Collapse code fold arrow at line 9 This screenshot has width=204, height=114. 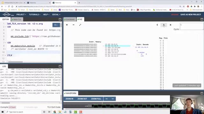click(x=5, y=49)
